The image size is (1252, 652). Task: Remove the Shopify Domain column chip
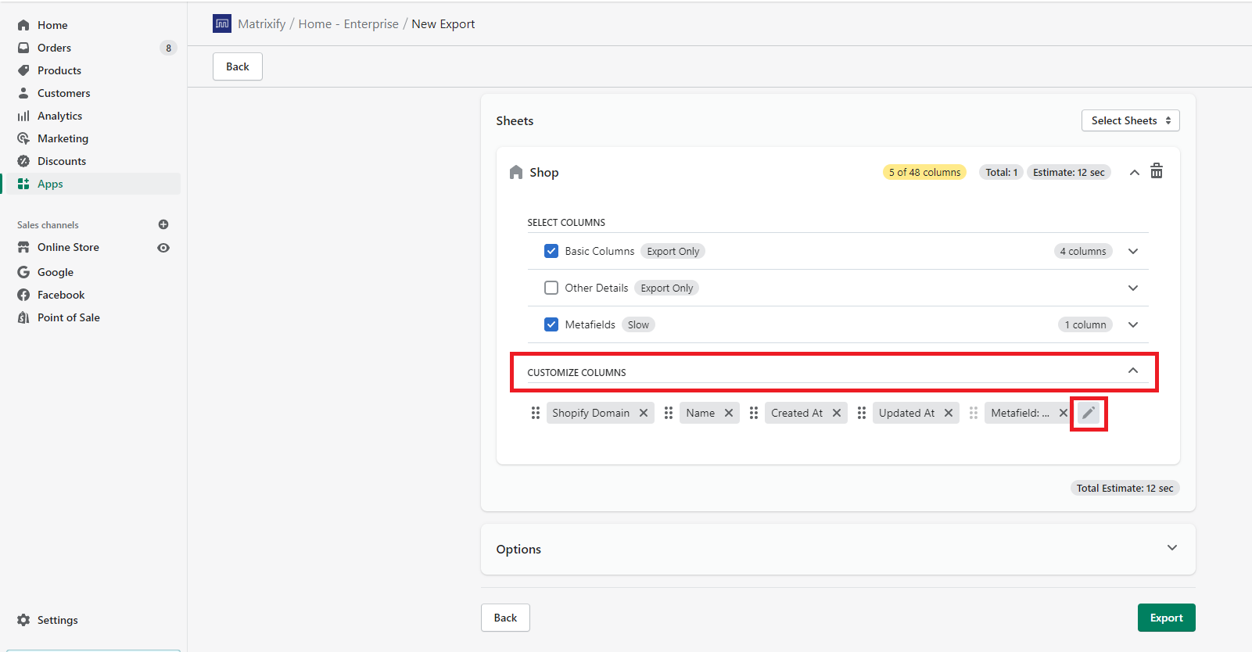tap(644, 413)
